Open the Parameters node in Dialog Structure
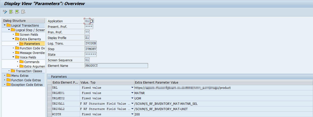The height and width of the screenshot is (117, 313). tap(32, 44)
